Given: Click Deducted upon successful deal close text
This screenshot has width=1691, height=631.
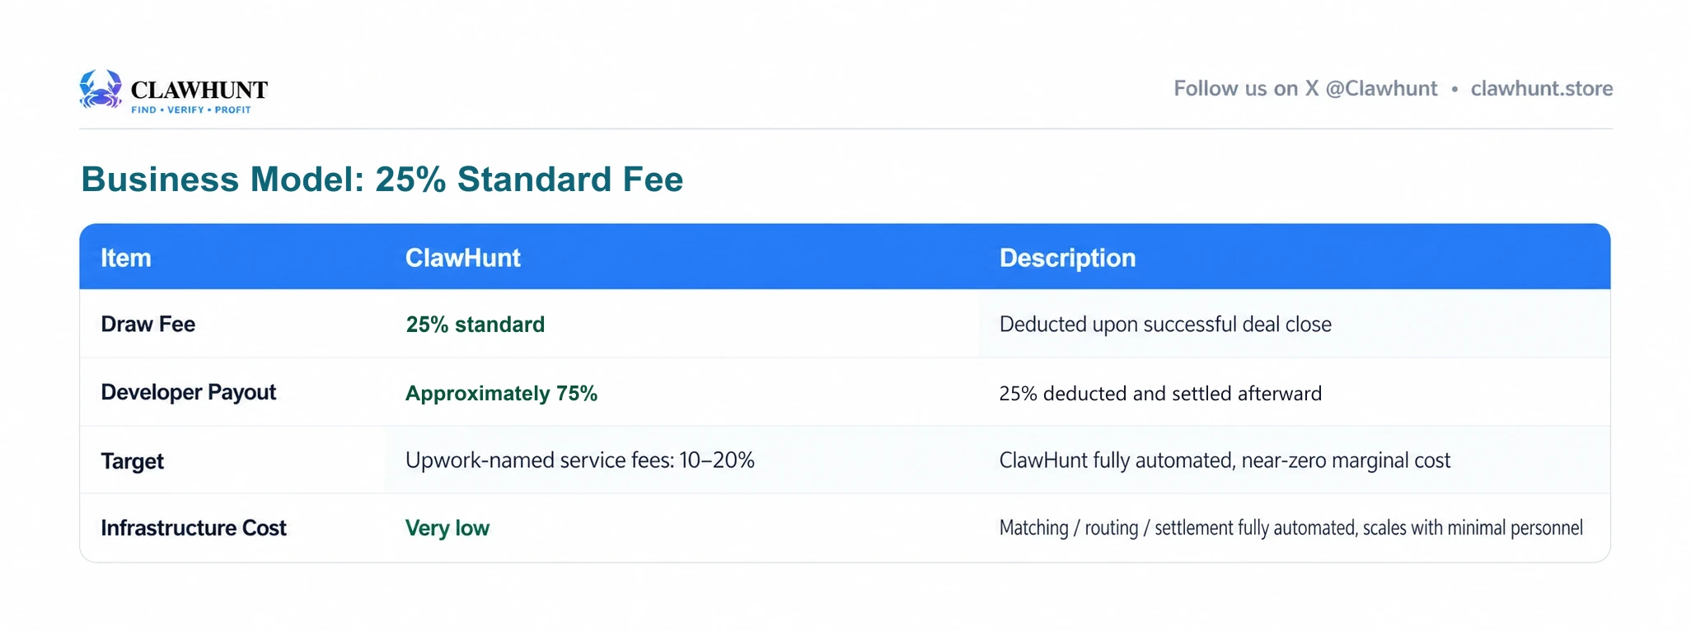Looking at the screenshot, I should pyautogui.click(x=1165, y=325).
